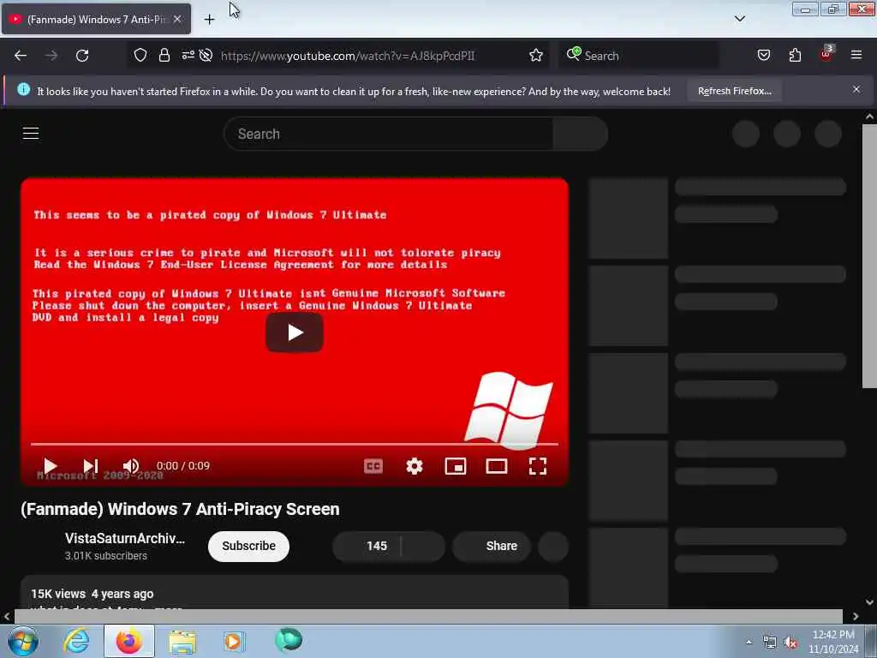Open the tracking protection shield icon

140,55
